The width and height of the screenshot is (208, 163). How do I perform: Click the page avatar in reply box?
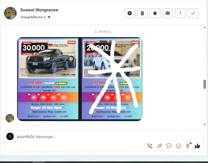10,136
